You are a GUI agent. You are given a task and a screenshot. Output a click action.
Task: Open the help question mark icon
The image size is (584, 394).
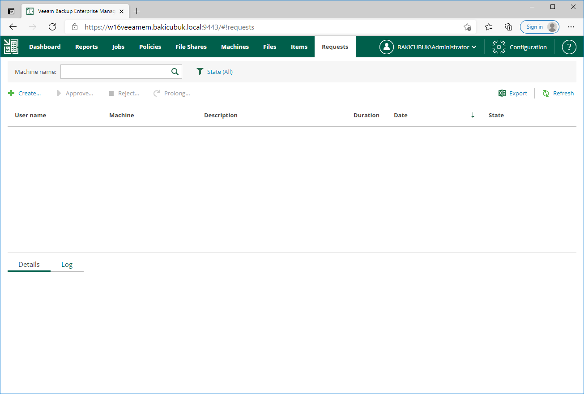[569, 47]
